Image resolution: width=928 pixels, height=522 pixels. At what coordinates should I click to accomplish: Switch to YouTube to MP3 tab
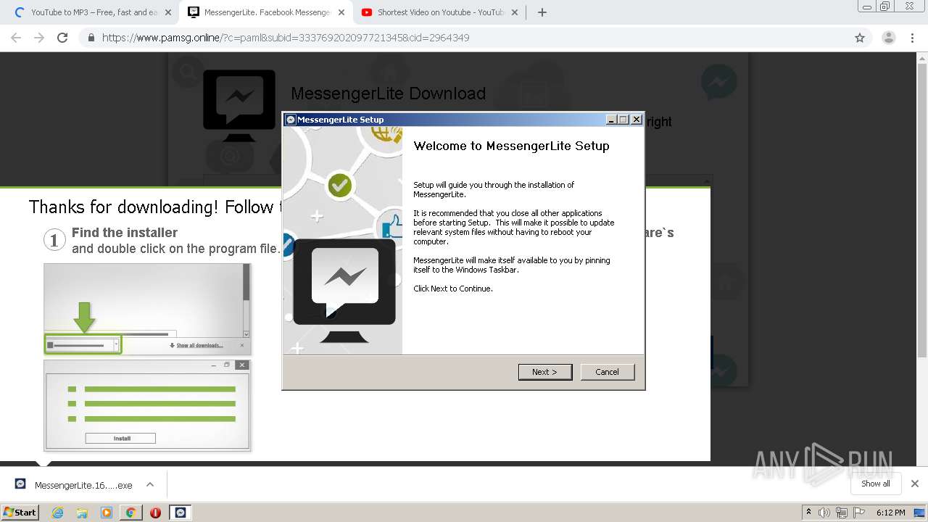(x=94, y=12)
